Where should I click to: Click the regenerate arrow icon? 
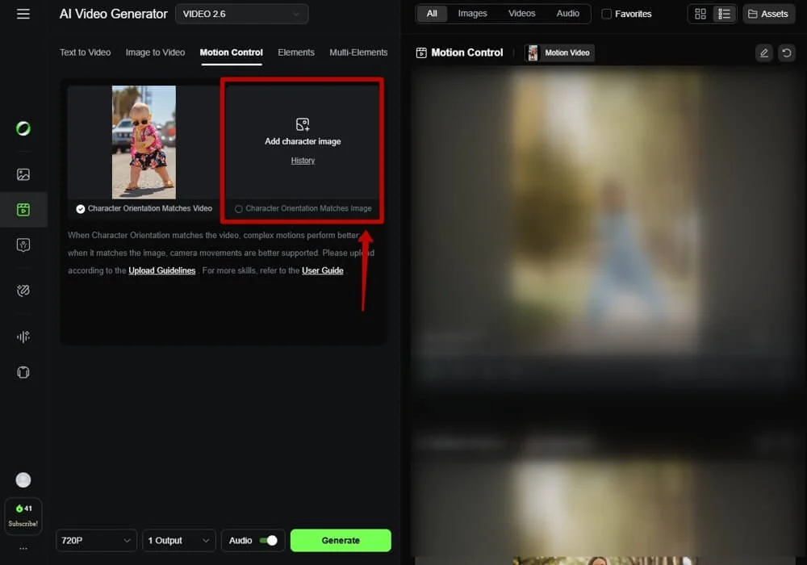tap(786, 53)
